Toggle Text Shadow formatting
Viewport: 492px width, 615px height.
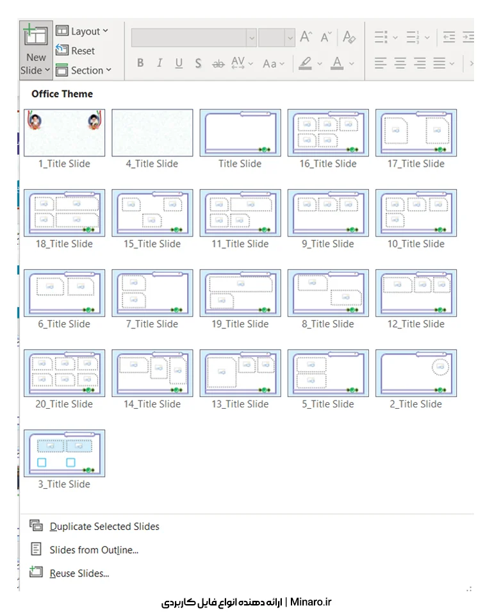pos(198,63)
